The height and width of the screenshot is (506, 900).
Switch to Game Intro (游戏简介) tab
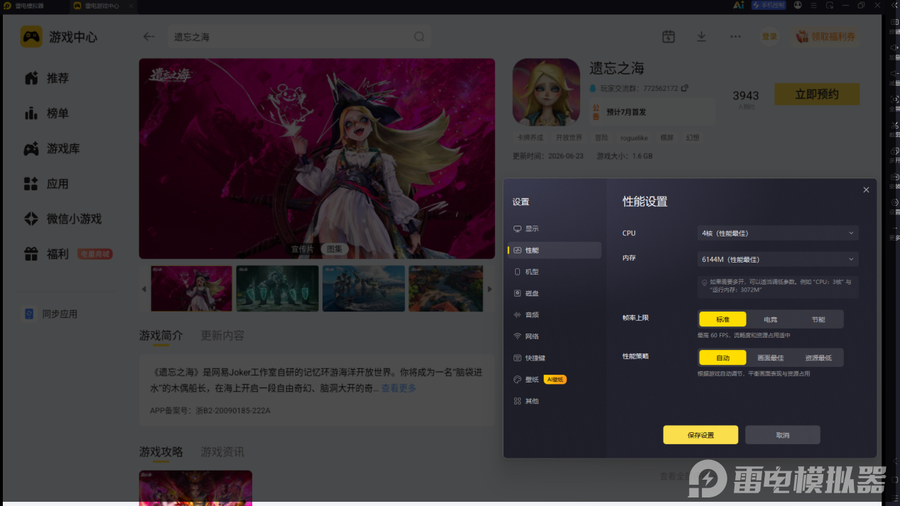[x=161, y=335]
